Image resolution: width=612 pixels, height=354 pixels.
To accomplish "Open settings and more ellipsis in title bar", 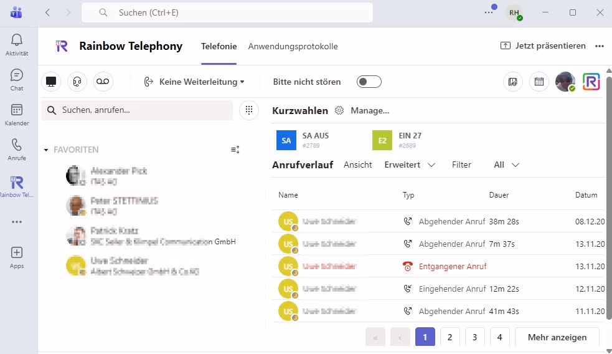I will click(489, 12).
